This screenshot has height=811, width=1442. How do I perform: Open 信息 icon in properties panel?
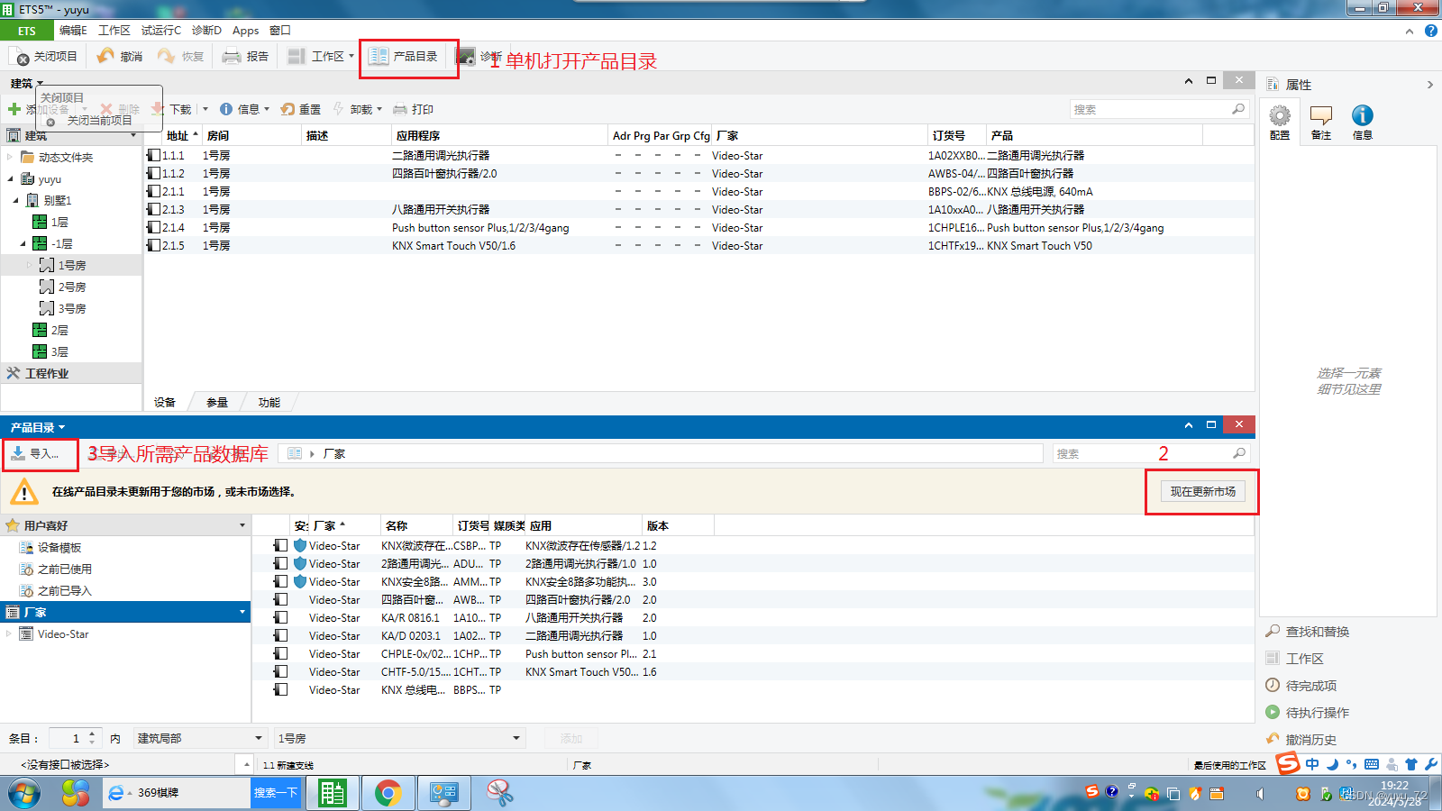tap(1363, 115)
